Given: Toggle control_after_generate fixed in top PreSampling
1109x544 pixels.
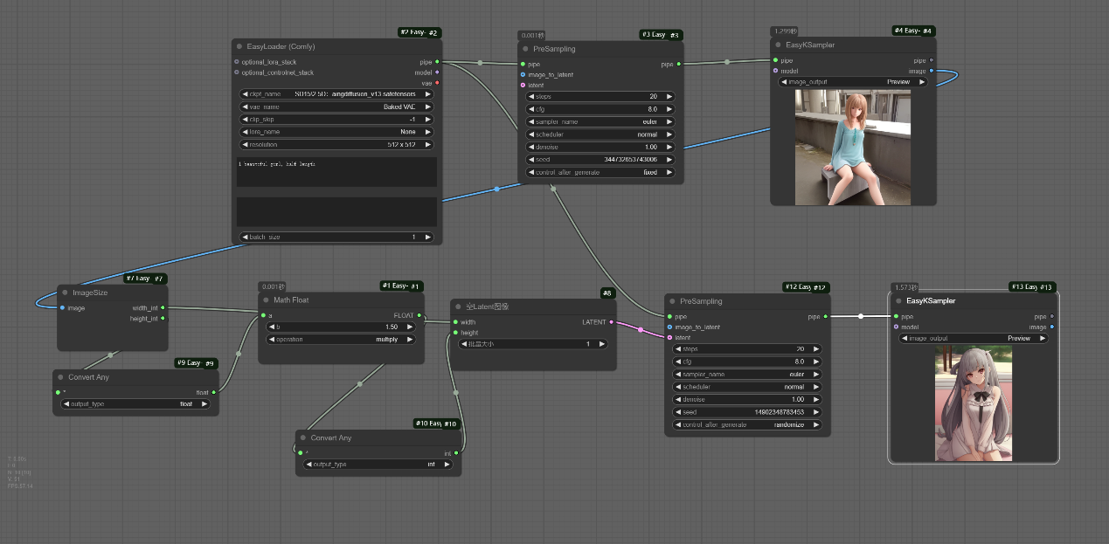Looking at the screenshot, I should (x=600, y=172).
